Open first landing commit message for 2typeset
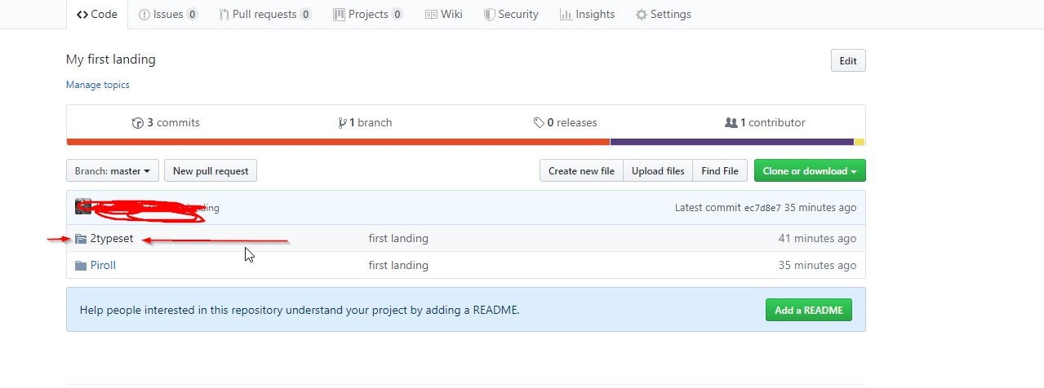1044x388 pixels. tap(398, 239)
